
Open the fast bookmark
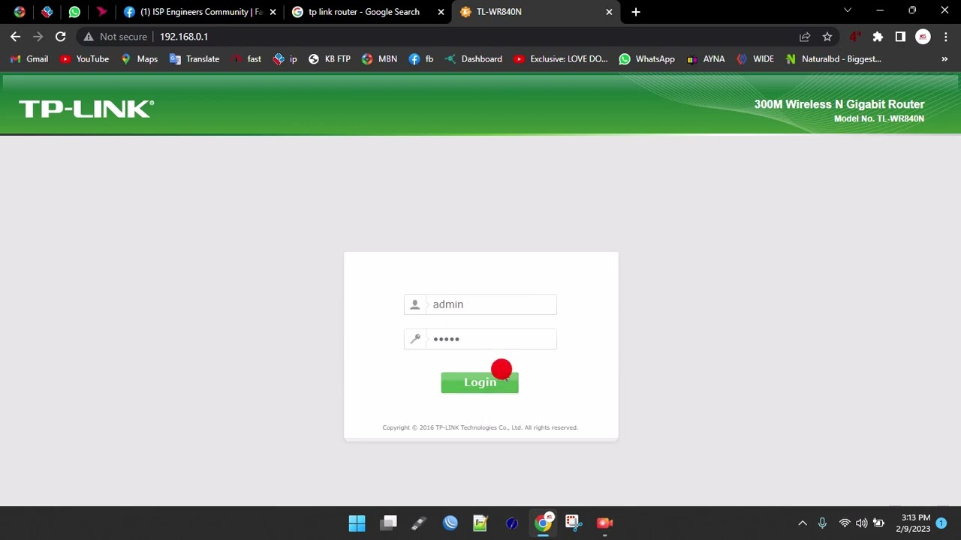pyautogui.click(x=246, y=59)
